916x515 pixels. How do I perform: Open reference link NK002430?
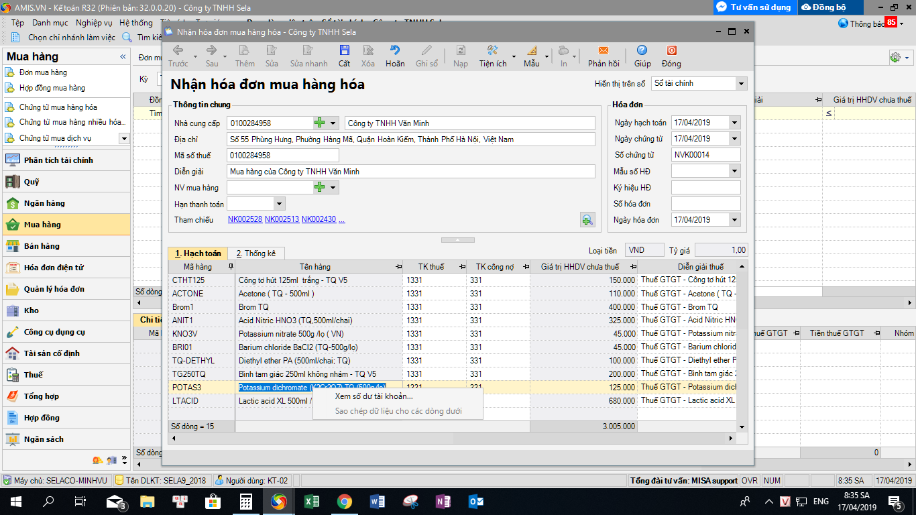click(x=319, y=219)
